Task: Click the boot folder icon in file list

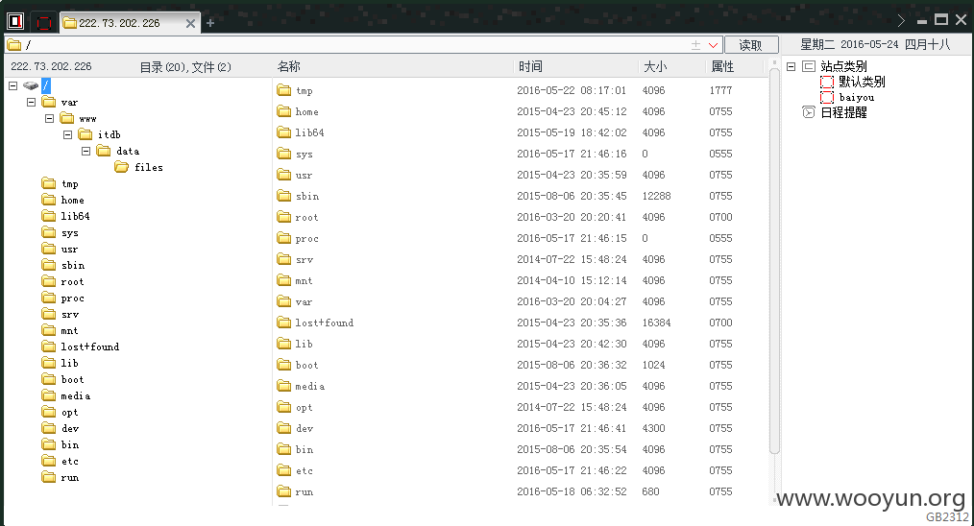Action: (x=284, y=365)
